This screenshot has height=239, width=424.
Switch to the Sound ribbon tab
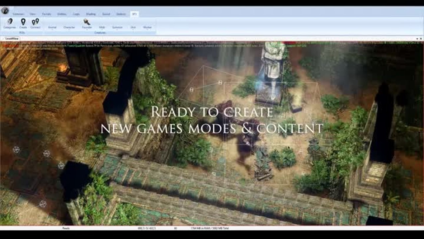[106, 14]
